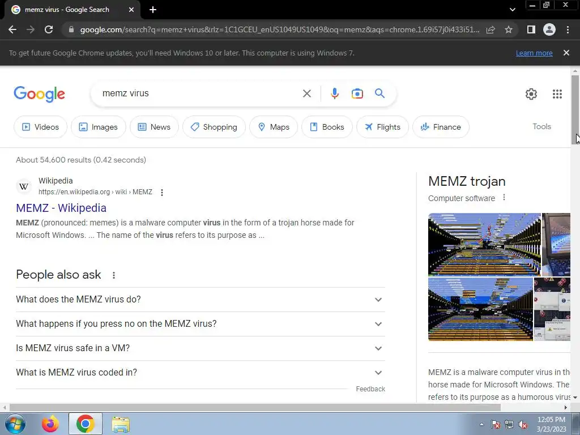This screenshot has width=580, height=435.
Task: Expand What happens if you press no
Action: (x=200, y=324)
